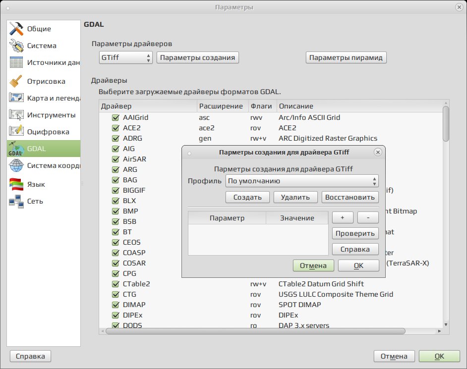The image size is (467, 369).
Task: Toggle the AAIGrid driver checkbox
Action: (116, 117)
